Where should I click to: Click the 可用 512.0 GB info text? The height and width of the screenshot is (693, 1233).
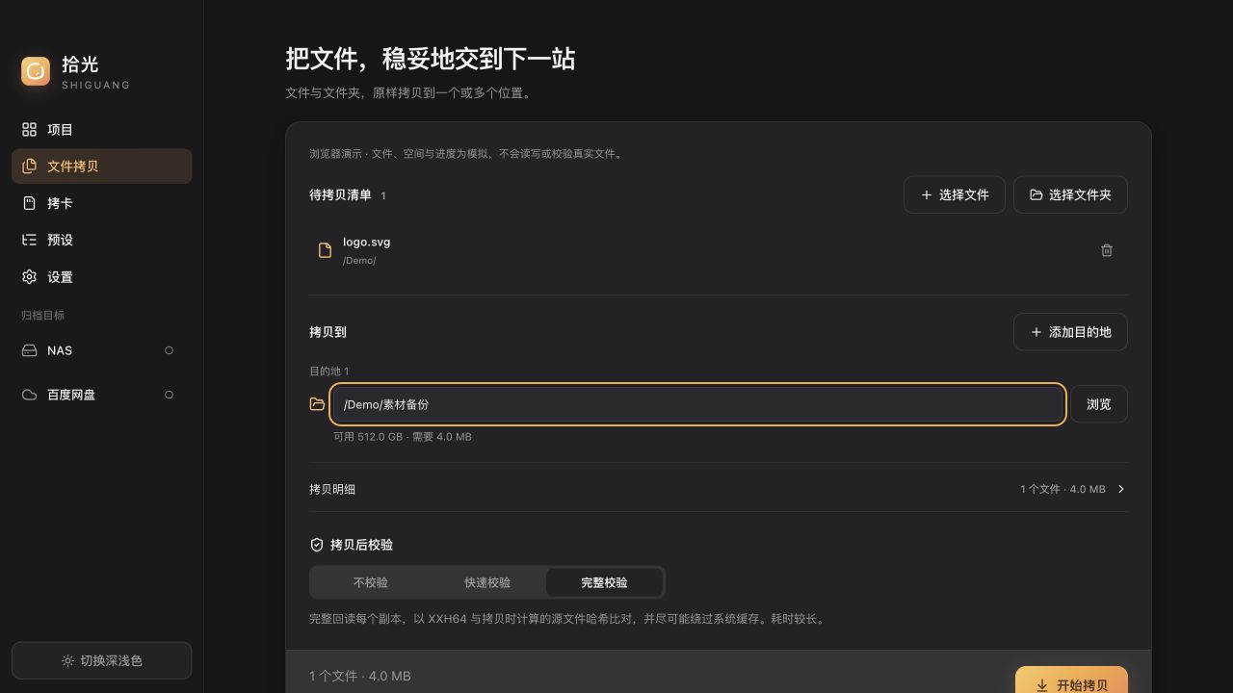coord(403,437)
